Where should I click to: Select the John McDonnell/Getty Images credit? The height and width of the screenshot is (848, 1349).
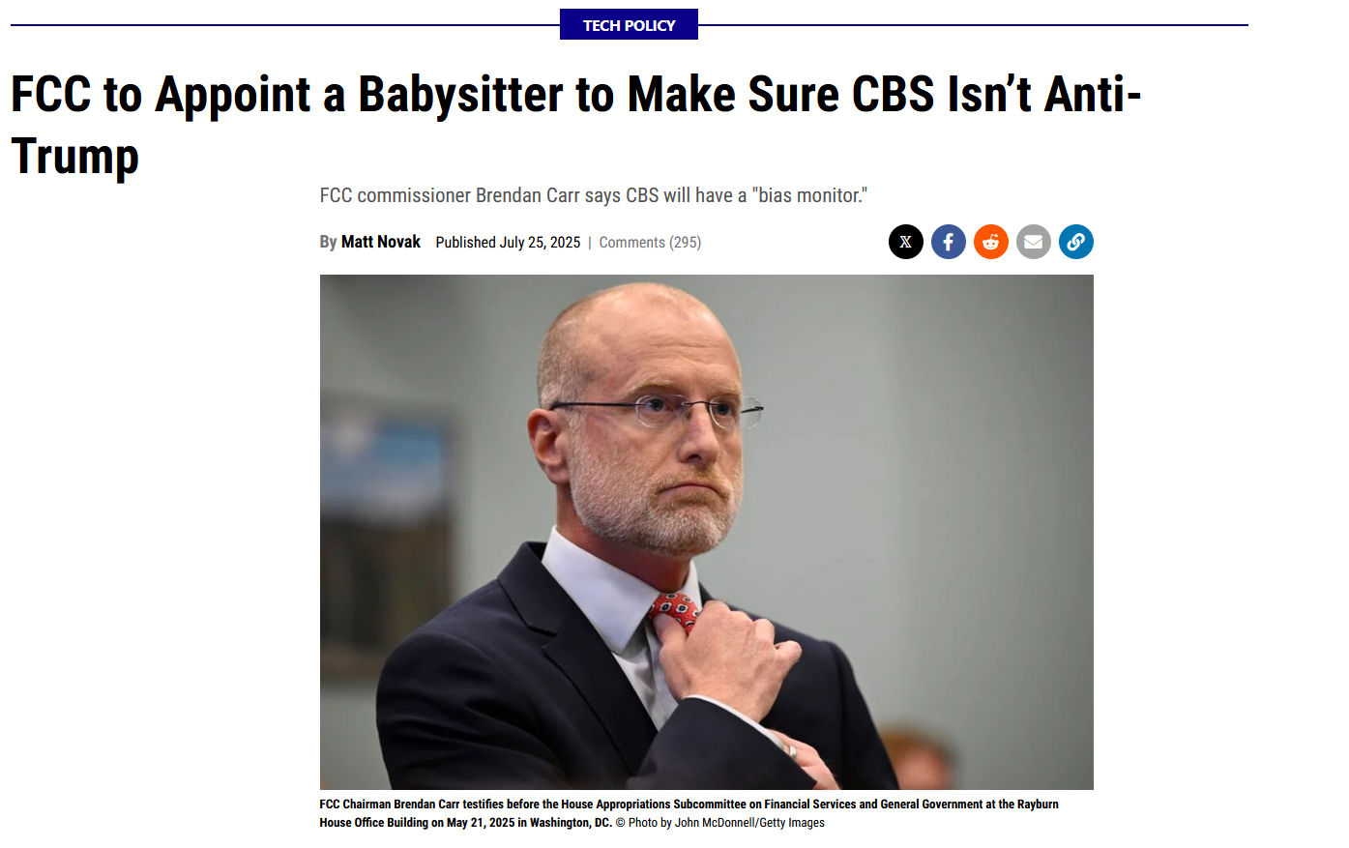720,823
